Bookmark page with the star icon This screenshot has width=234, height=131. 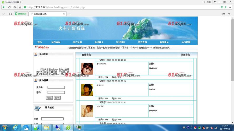[20, 7]
